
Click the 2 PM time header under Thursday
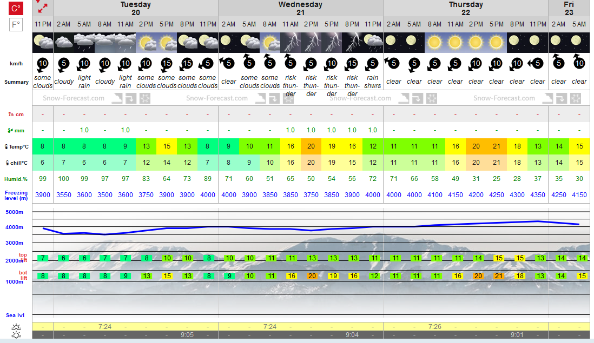point(476,24)
